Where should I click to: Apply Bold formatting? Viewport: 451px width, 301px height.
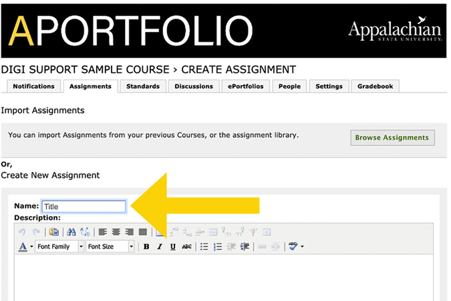[146, 247]
